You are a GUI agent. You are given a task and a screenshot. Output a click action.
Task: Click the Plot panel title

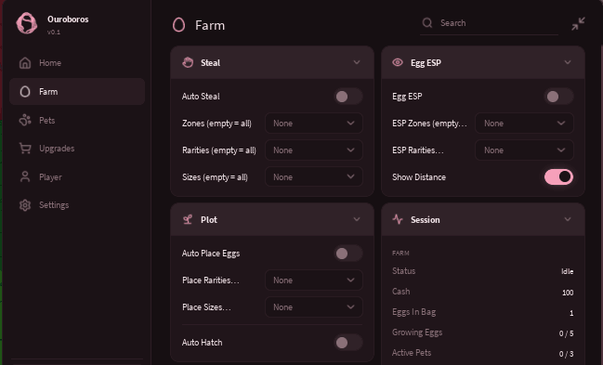[x=209, y=219]
